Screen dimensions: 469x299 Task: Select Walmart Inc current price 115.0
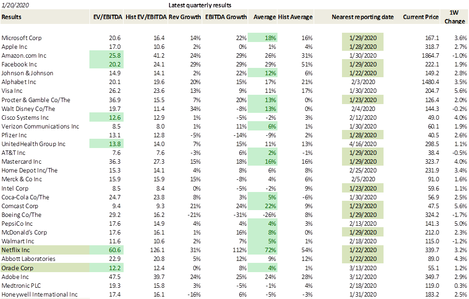(x=432, y=241)
